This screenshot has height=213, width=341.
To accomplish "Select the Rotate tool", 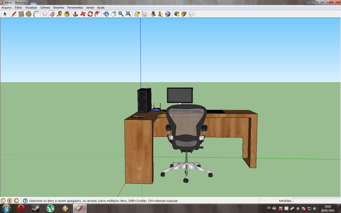I will pyautogui.click(x=90, y=14).
